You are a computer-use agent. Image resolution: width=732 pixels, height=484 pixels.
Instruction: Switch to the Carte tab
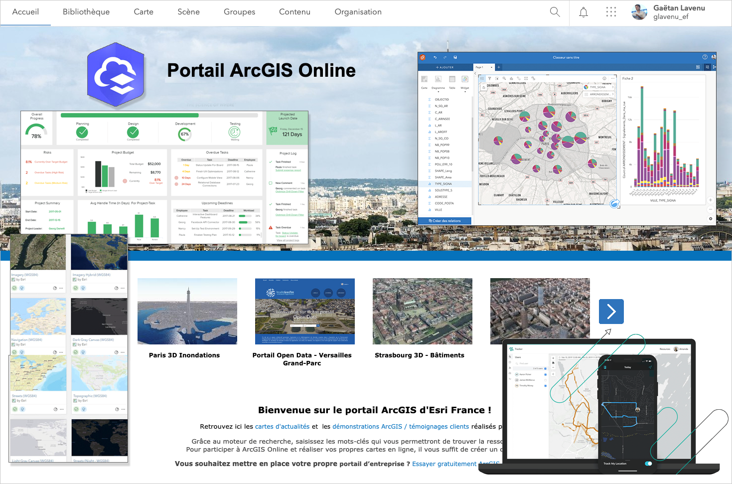[144, 12]
